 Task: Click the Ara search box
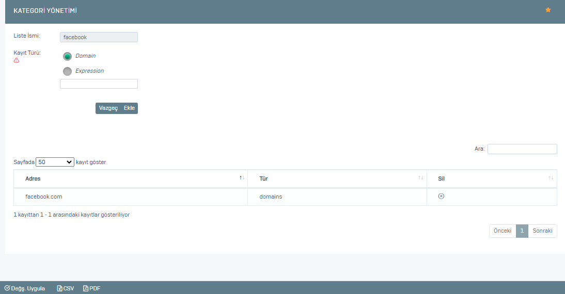pyautogui.click(x=522, y=149)
